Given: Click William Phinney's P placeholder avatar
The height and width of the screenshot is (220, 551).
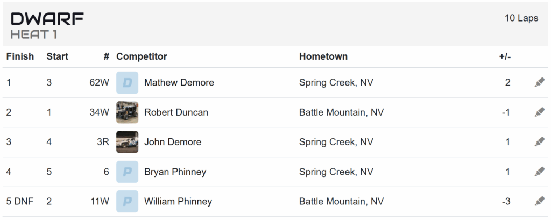Looking at the screenshot, I should pos(127,201).
